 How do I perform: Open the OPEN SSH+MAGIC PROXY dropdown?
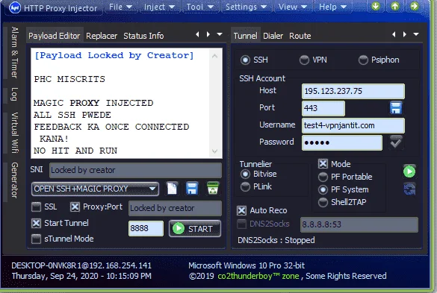[95, 189]
